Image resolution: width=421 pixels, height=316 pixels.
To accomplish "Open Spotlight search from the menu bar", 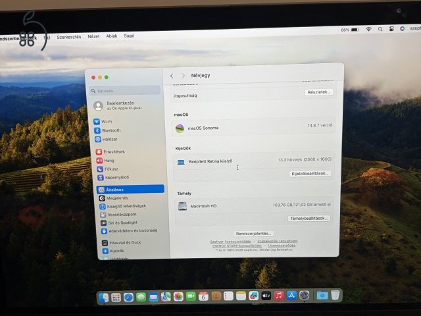I will pyautogui.click(x=380, y=29).
